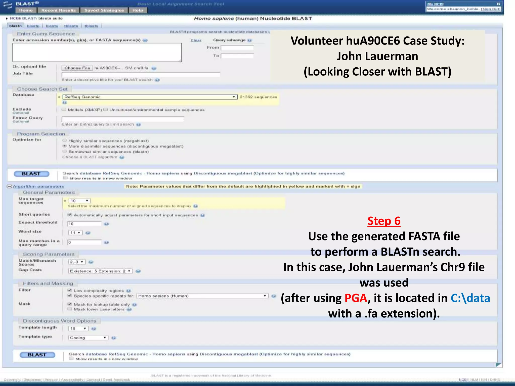Viewport: 515px width, 386px height.
Task: Select More dissimilar sequences (discontiguous megablast)
Action: [x=65, y=146]
